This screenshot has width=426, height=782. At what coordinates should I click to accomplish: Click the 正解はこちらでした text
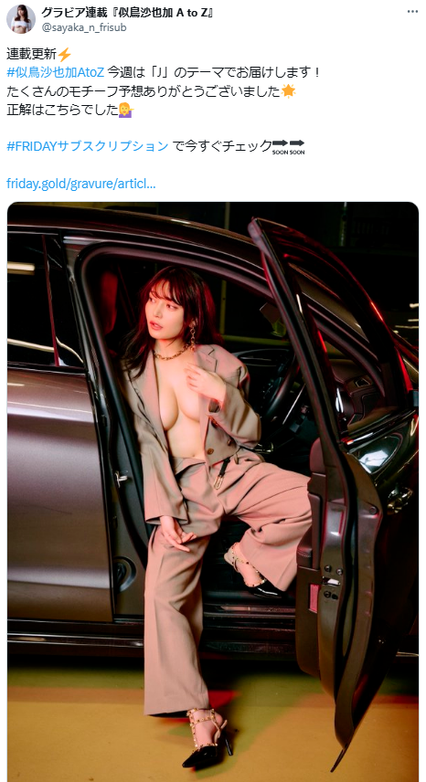pos(62,110)
